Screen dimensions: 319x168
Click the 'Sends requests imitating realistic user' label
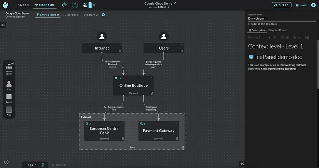point(153,64)
